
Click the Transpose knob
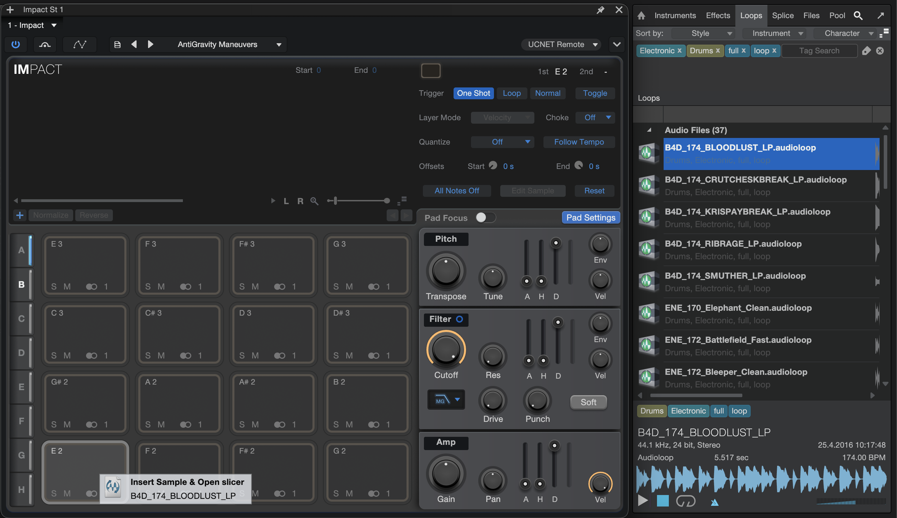click(x=446, y=271)
